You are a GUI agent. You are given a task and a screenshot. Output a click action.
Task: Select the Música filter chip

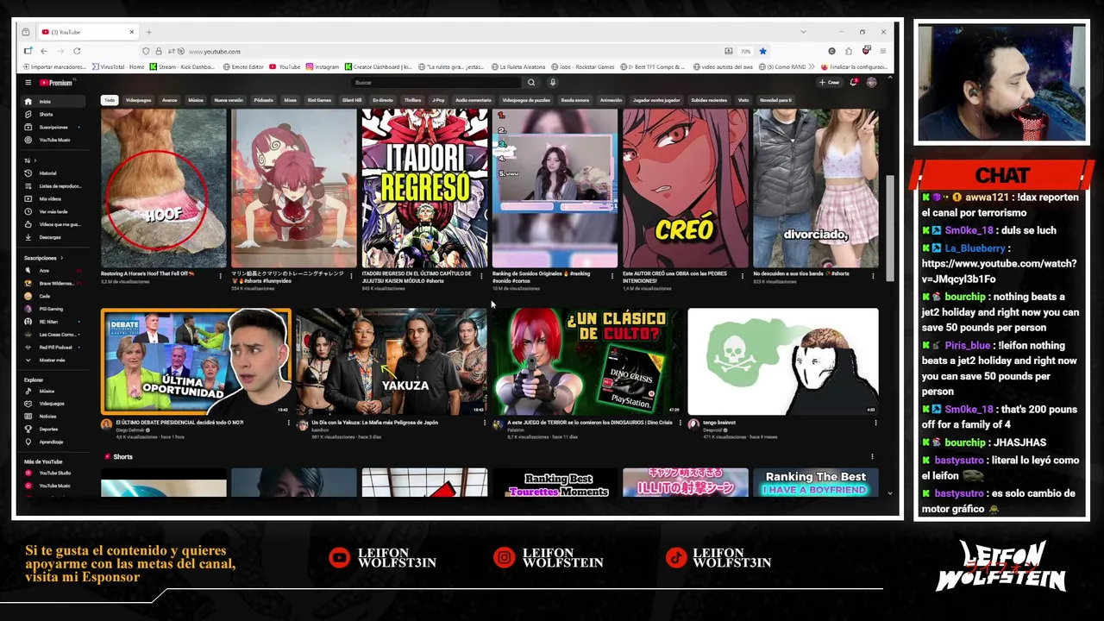[x=196, y=100]
